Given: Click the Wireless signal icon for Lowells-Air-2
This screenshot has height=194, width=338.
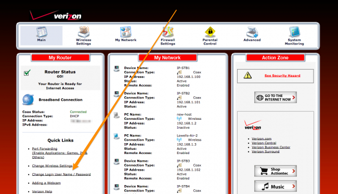Looking at the screenshot, I should pos(179,140).
